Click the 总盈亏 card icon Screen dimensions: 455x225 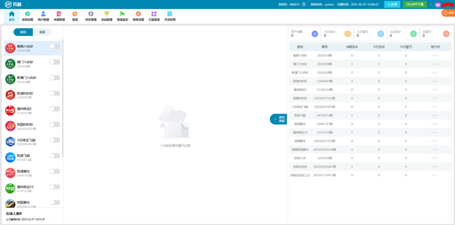tap(446, 34)
